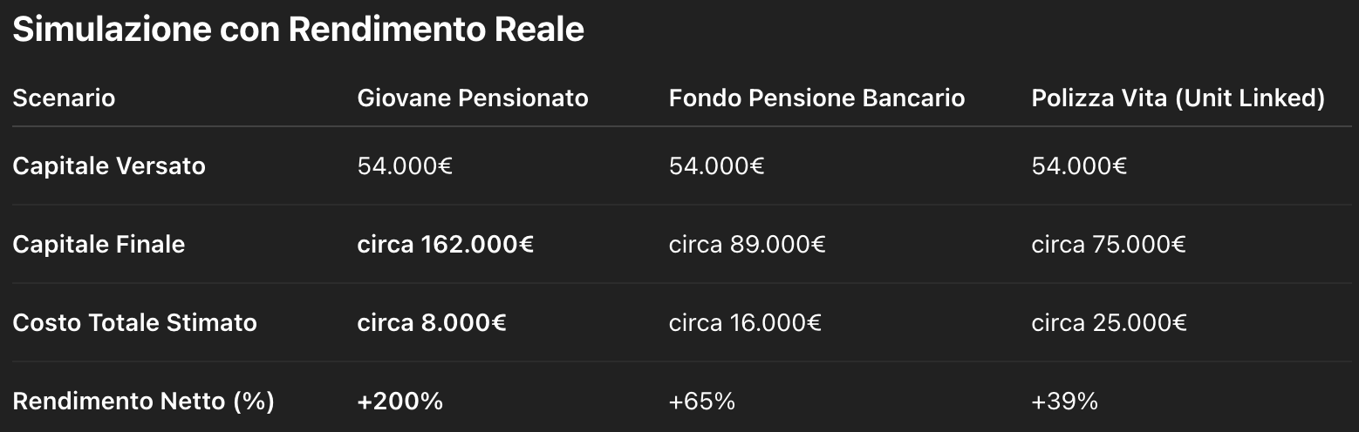Click the 'circa 8.000€' cost cell
The image size is (1359, 432).
[x=432, y=322]
